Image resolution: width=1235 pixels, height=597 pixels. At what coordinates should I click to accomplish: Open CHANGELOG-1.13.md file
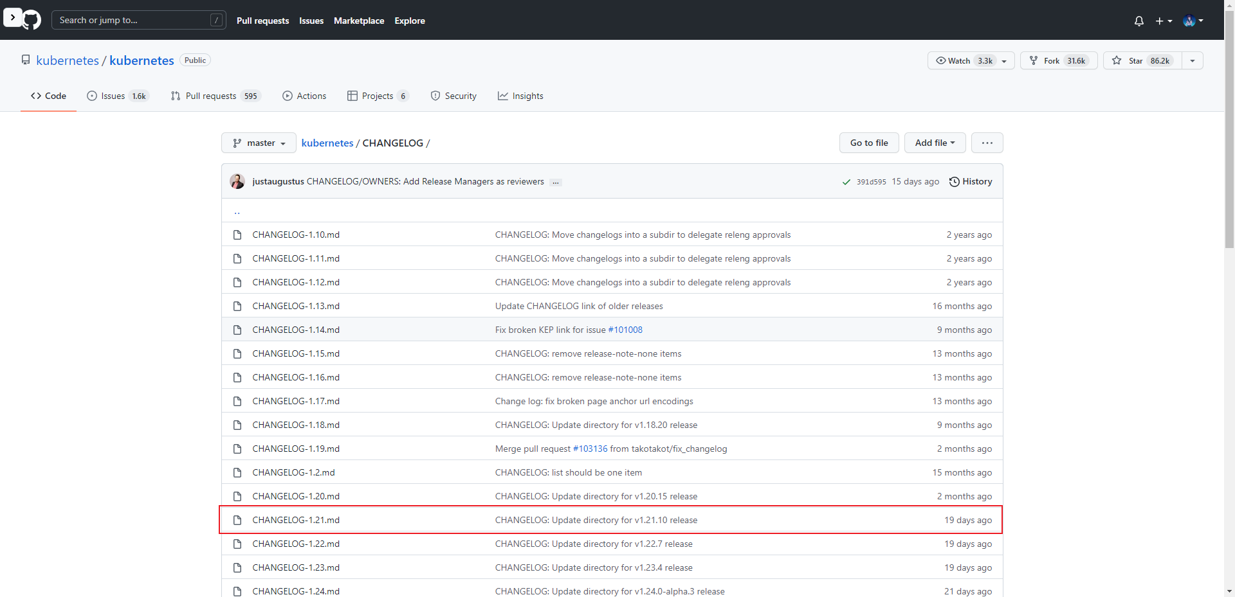296,306
